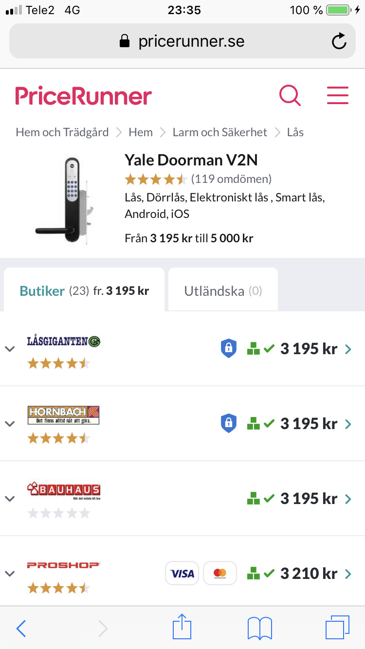This screenshot has height=649, width=365.
Task: Expand the Hornbach offer row
Action: click(10, 423)
